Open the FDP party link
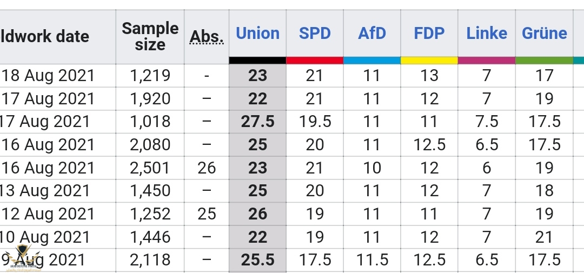 click(x=429, y=33)
